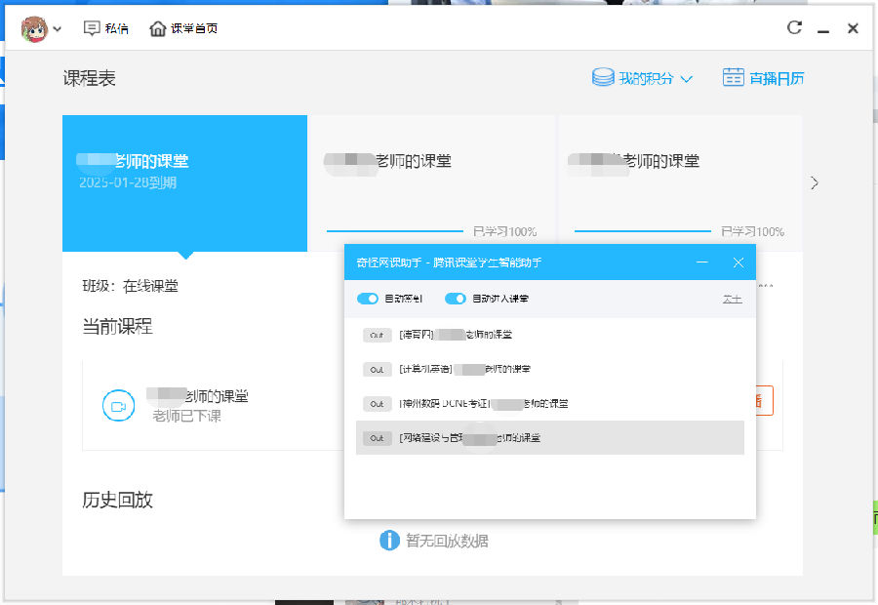Open 私信 private messages
This screenshot has height=605, width=878.
coord(105,28)
